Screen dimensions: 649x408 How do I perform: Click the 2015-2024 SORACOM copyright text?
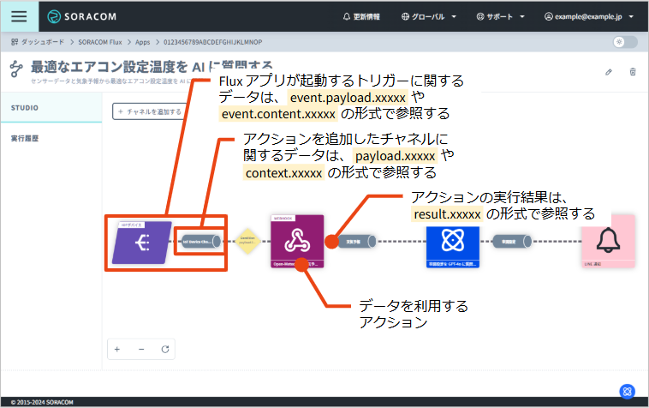click(x=42, y=402)
